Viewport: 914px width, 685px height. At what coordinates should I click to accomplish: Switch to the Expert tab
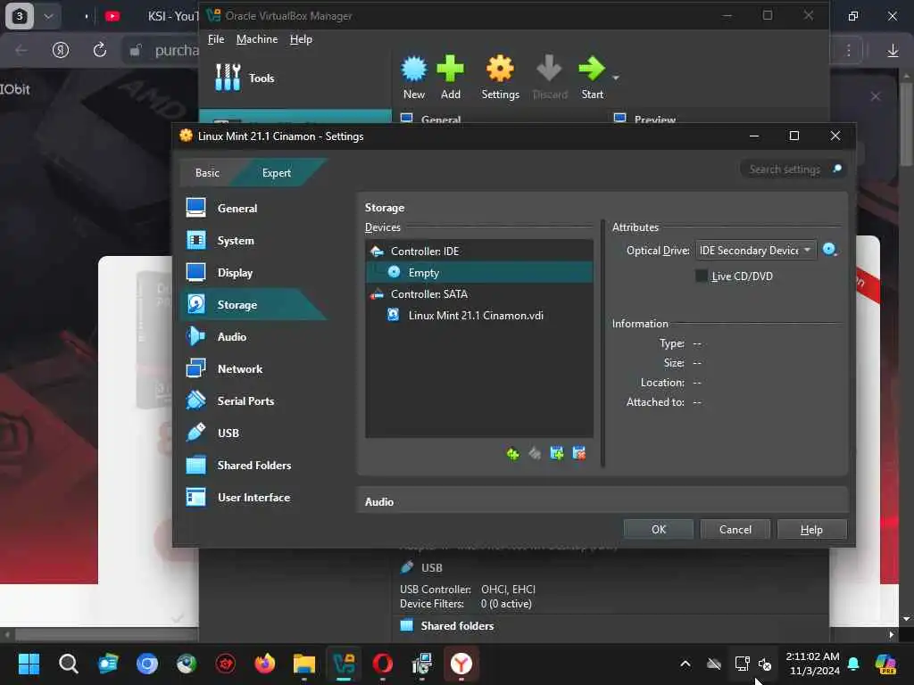click(x=277, y=172)
